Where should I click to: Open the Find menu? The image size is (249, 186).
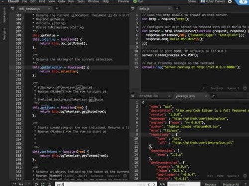tap(42, 1)
